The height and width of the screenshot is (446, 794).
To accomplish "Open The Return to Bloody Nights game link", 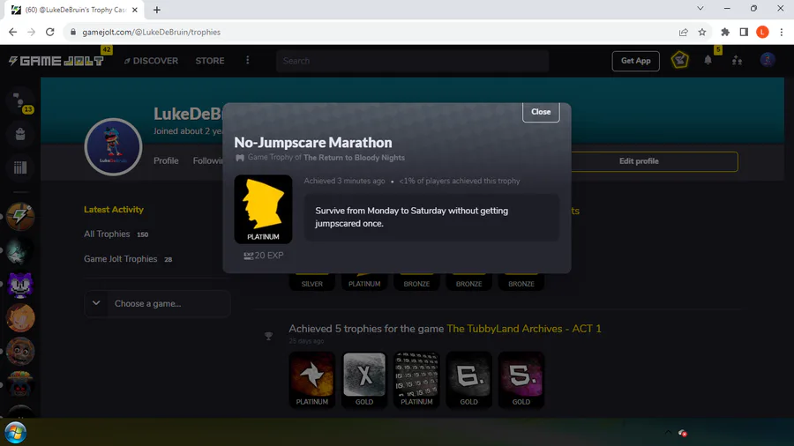I will coord(354,158).
